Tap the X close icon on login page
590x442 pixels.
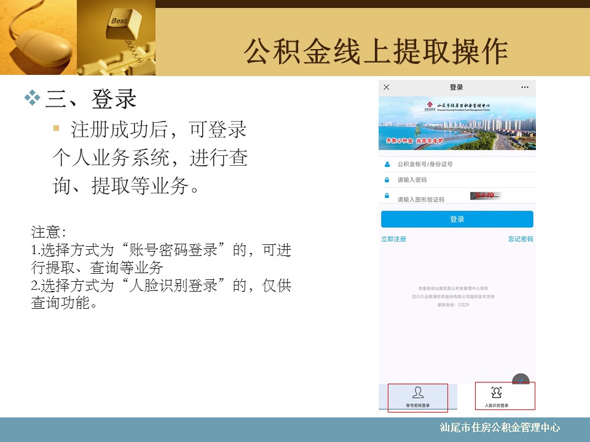coord(386,87)
